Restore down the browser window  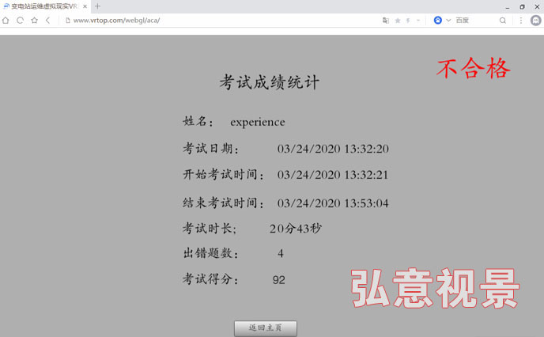pos(522,7)
